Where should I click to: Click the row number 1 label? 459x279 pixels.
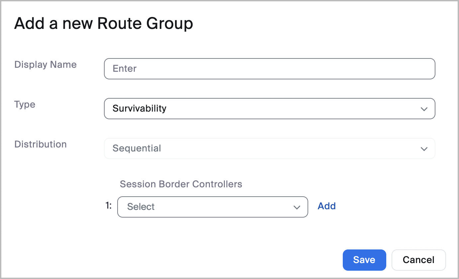click(x=109, y=206)
